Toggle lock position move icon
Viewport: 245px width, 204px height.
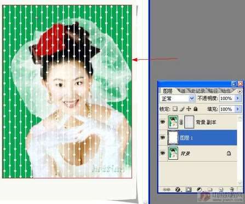click(189, 109)
